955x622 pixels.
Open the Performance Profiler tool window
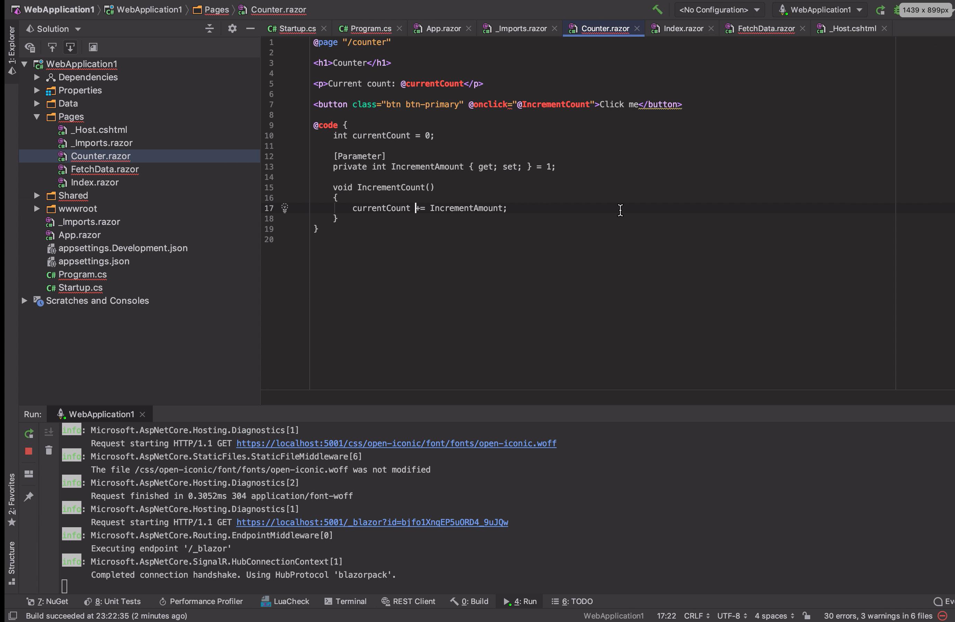coord(201,602)
